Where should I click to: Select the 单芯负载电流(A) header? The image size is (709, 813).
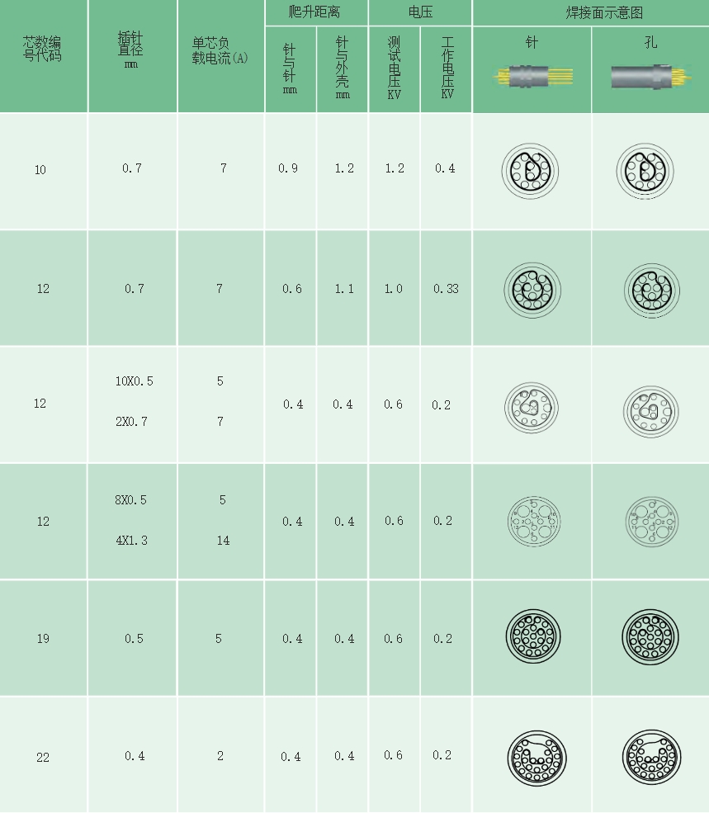220,51
